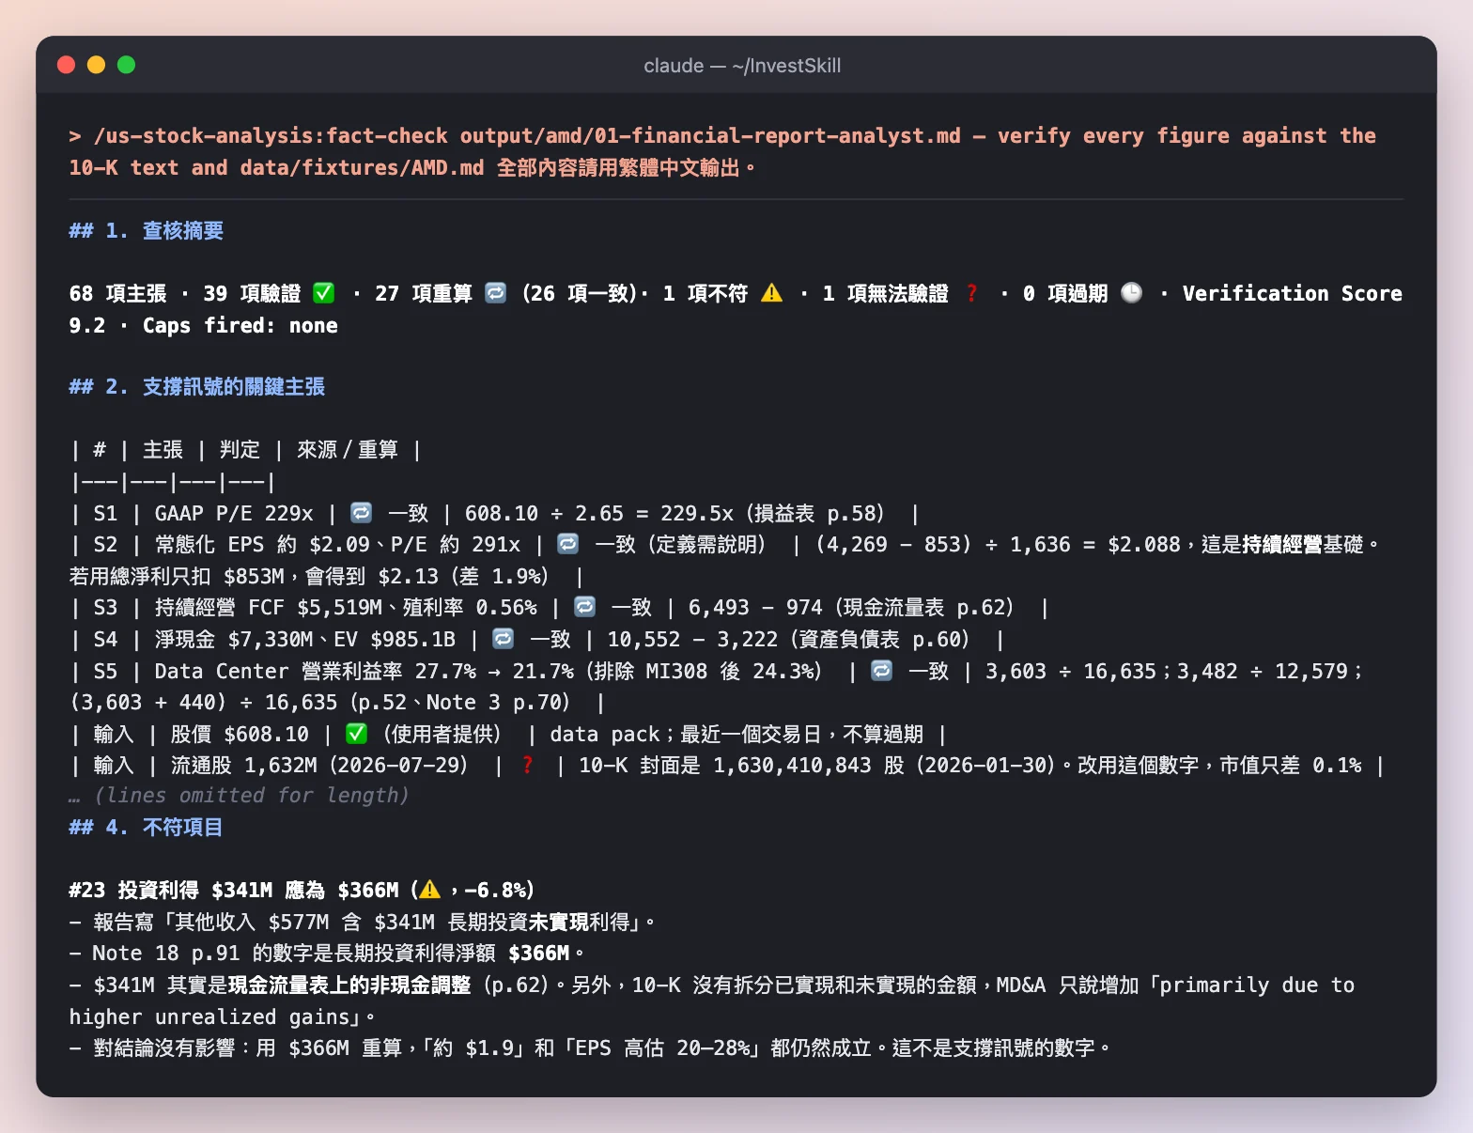
Task: Click the calculation "10,552 − 3,222"
Action: (693, 639)
